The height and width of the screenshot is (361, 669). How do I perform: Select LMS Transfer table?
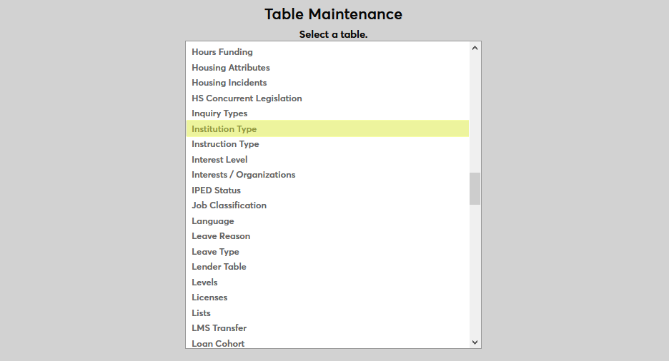[x=219, y=328]
